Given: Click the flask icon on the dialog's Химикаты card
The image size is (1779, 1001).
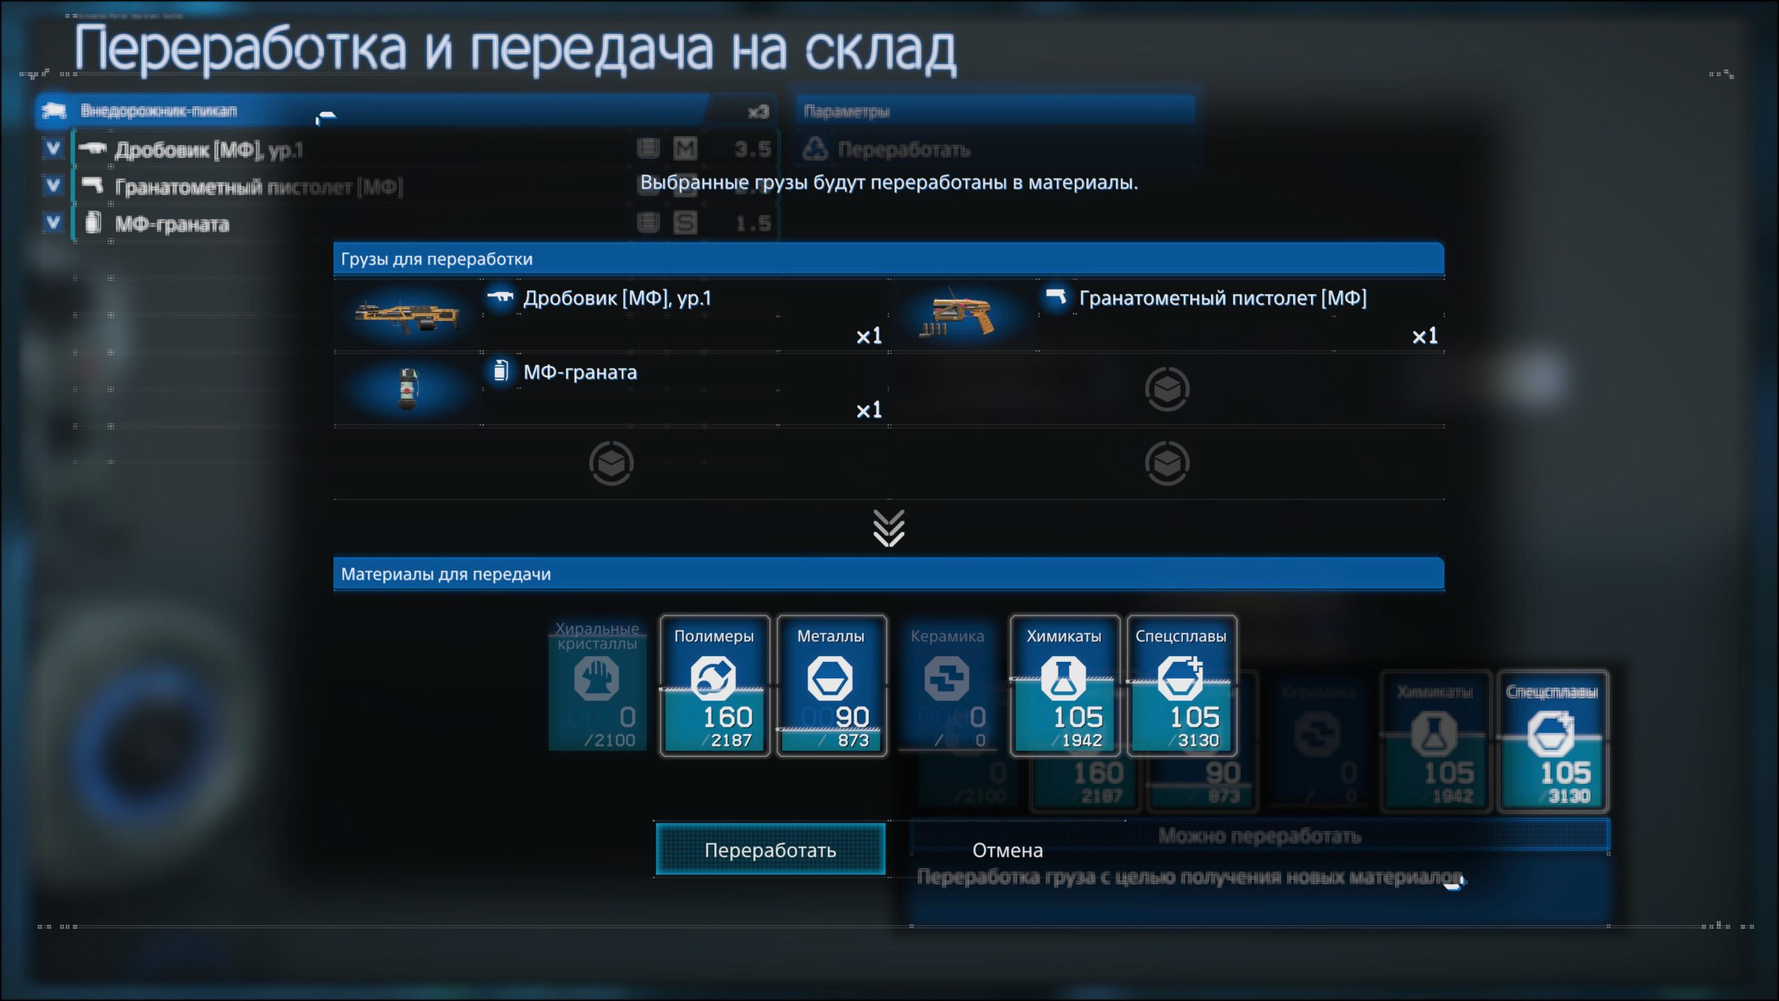Looking at the screenshot, I should 1064,678.
